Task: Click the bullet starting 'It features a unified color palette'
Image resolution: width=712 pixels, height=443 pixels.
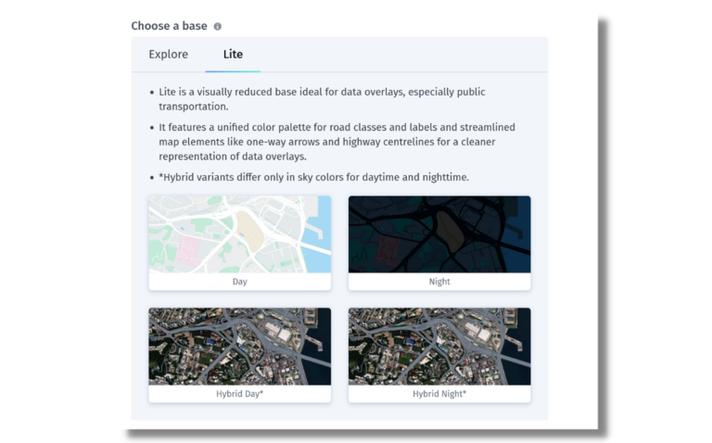Action: point(337,142)
